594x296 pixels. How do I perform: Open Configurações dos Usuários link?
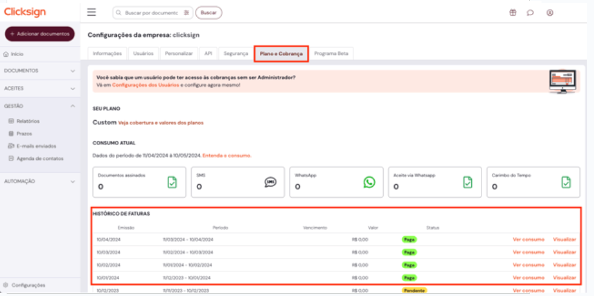(145, 85)
